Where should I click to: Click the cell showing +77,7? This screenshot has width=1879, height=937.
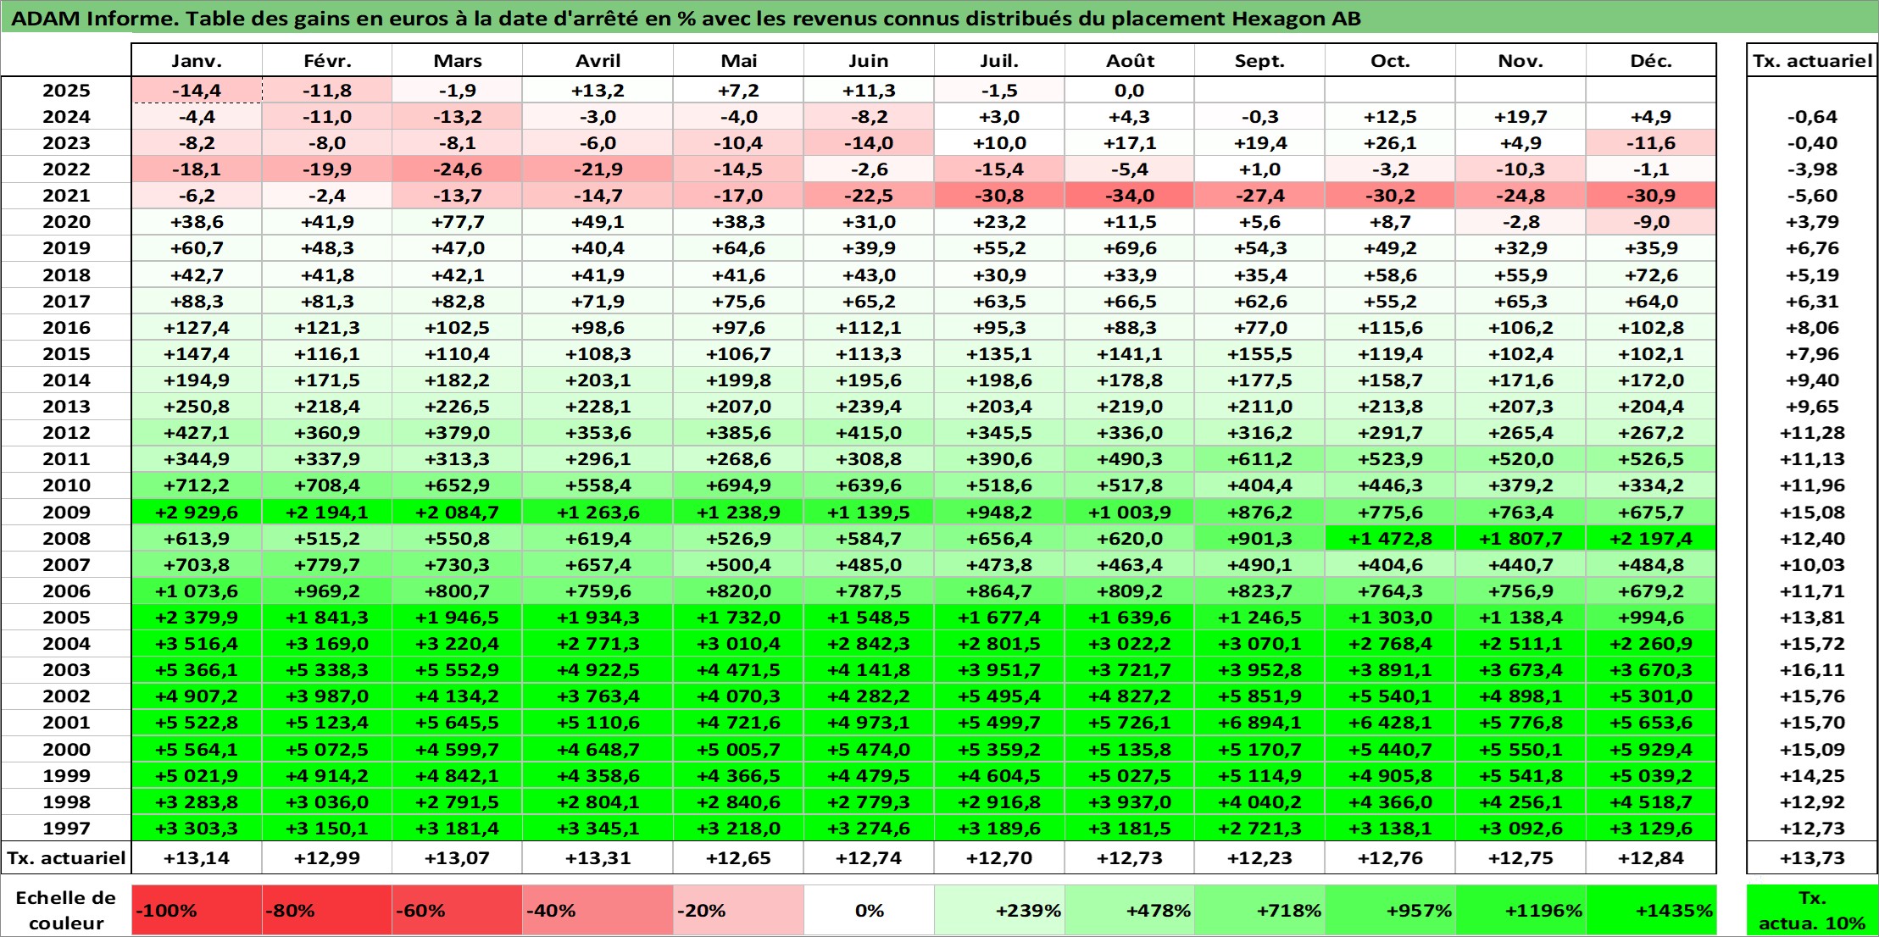[x=457, y=222]
